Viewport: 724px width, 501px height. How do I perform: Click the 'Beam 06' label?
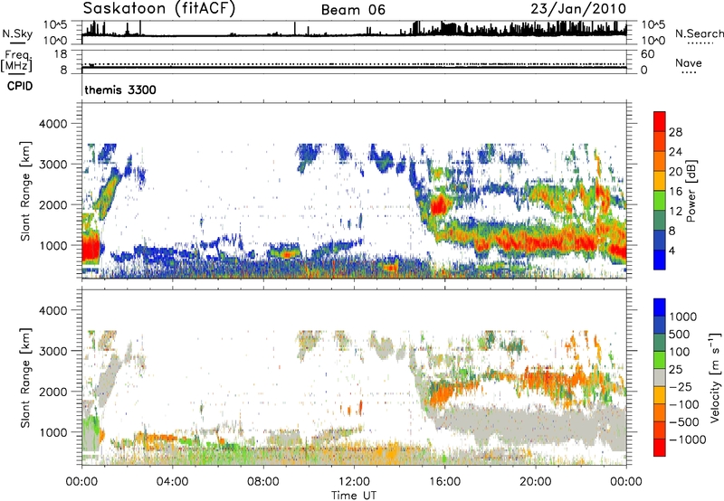point(353,10)
